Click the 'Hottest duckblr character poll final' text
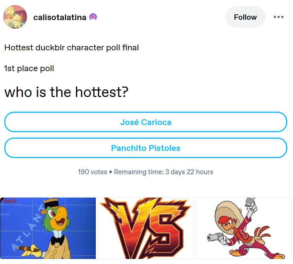 72,47
